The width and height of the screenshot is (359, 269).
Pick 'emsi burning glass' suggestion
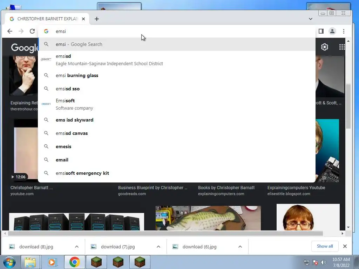[x=177, y=76]
